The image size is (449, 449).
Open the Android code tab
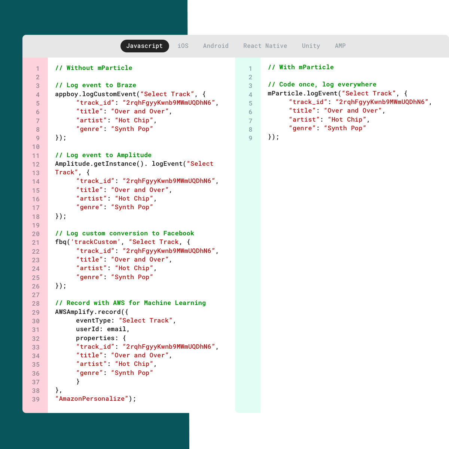[216, 46]
